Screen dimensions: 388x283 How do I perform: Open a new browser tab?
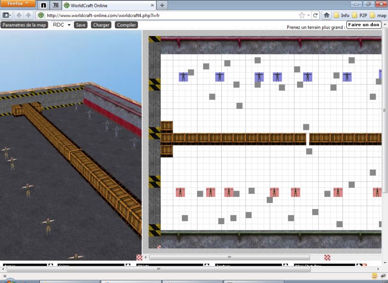click(x=162, y=5)
